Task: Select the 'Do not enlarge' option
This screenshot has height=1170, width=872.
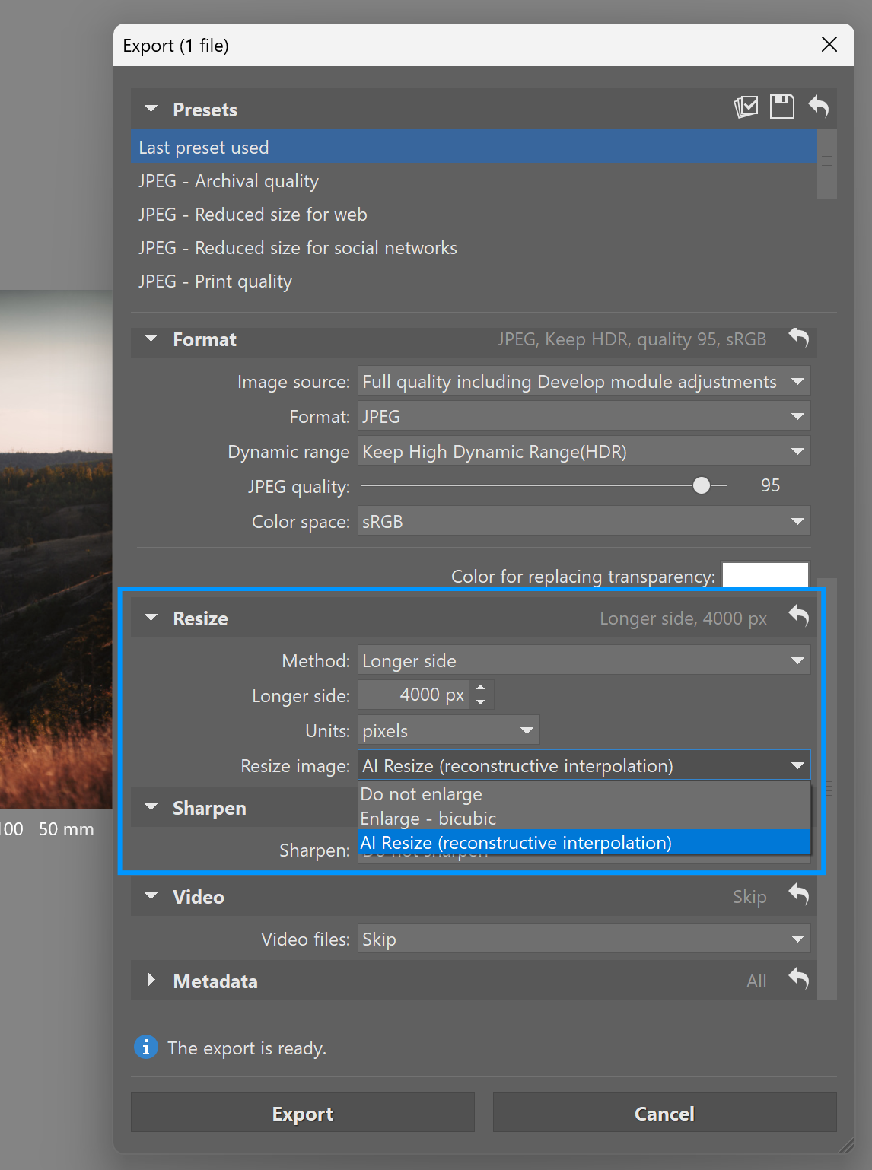Action: (422, 794)
